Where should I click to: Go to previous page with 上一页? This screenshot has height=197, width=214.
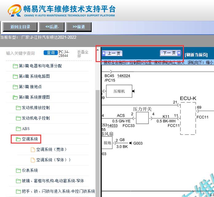point(112,53)
